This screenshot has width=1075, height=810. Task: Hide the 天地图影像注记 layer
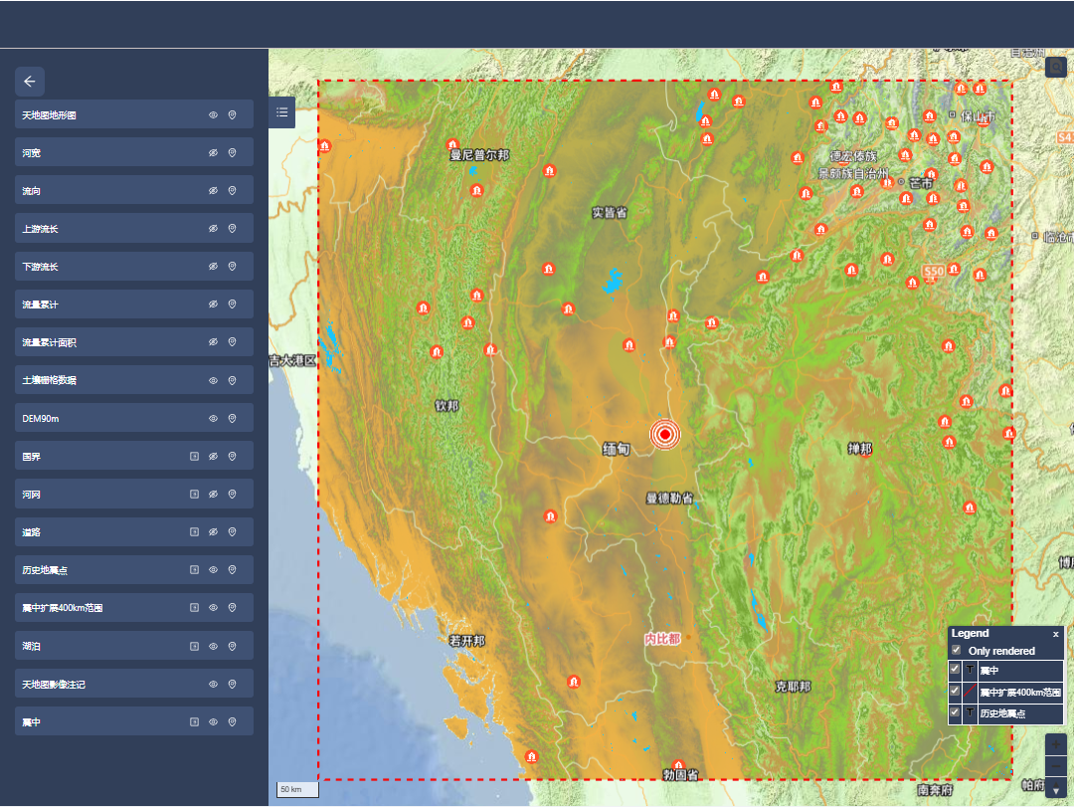pyautogui.click(x=213, y=684)
